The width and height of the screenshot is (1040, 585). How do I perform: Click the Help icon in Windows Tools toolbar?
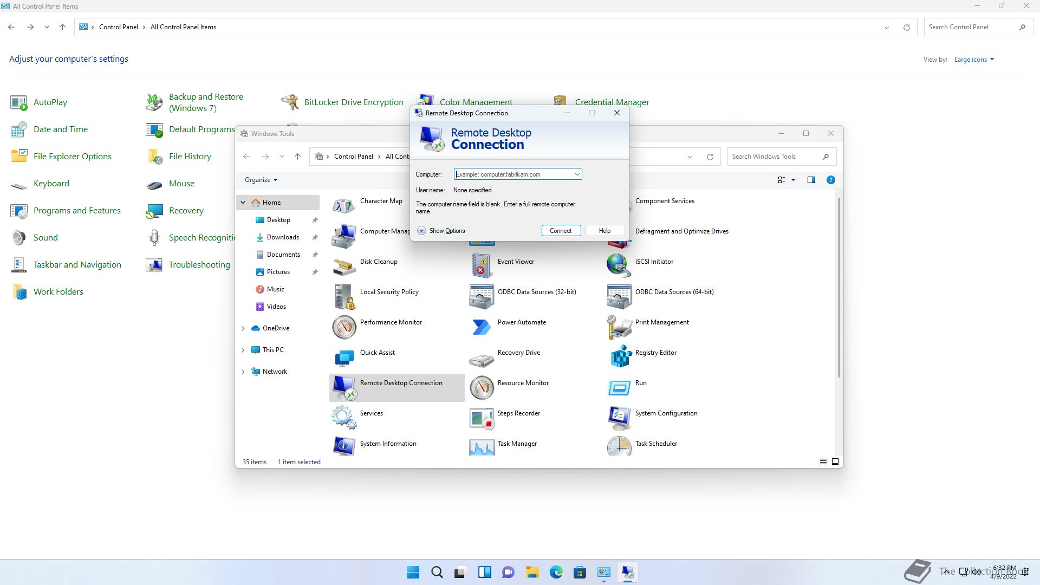tap(830, 180)
